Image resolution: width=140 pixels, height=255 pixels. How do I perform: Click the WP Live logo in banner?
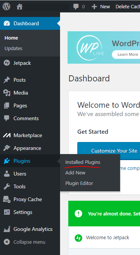(x=90, y=47)
